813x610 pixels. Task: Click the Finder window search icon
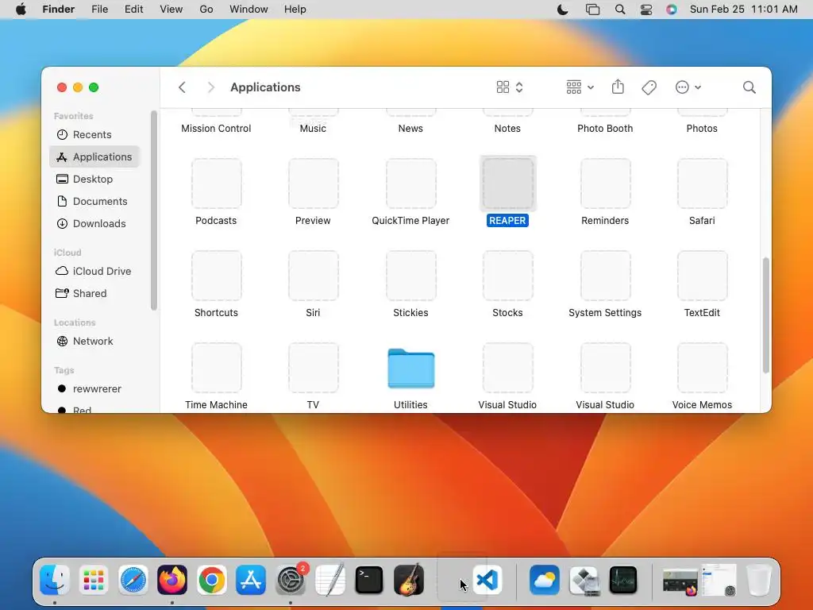[x=749, y=87]
